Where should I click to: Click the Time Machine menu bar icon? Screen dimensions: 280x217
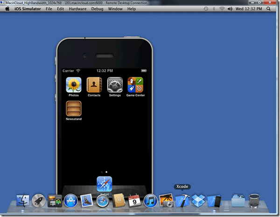coord(206,9)
